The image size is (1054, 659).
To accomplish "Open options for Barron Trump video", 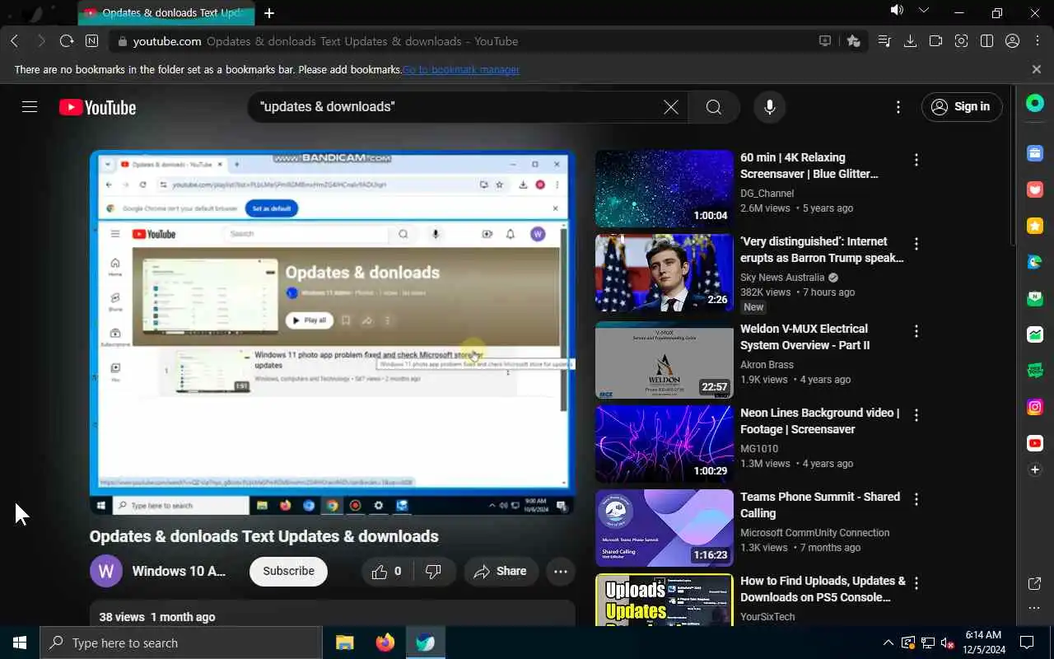I will [916, 244].
